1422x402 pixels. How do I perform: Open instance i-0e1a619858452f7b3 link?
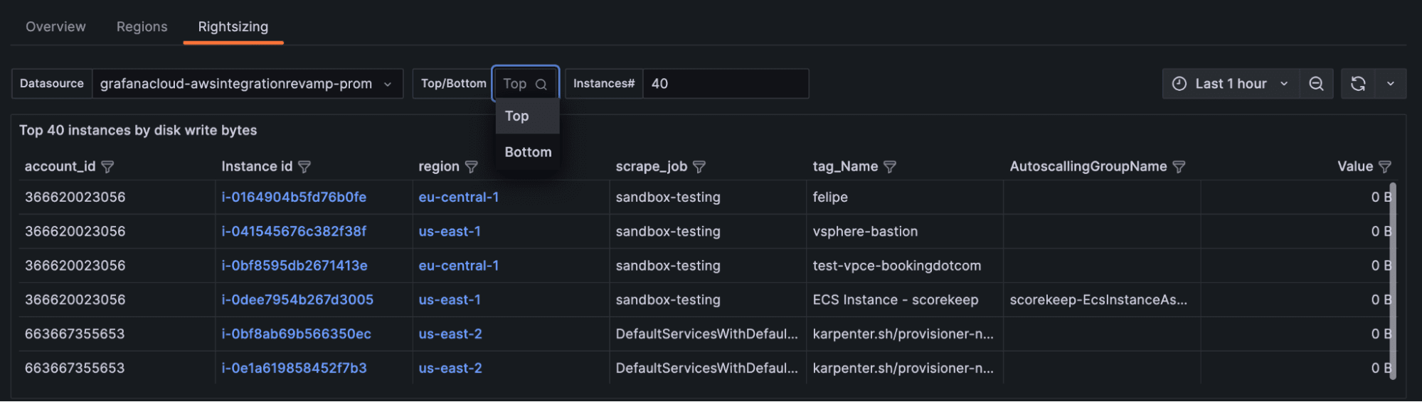point(294,368)
